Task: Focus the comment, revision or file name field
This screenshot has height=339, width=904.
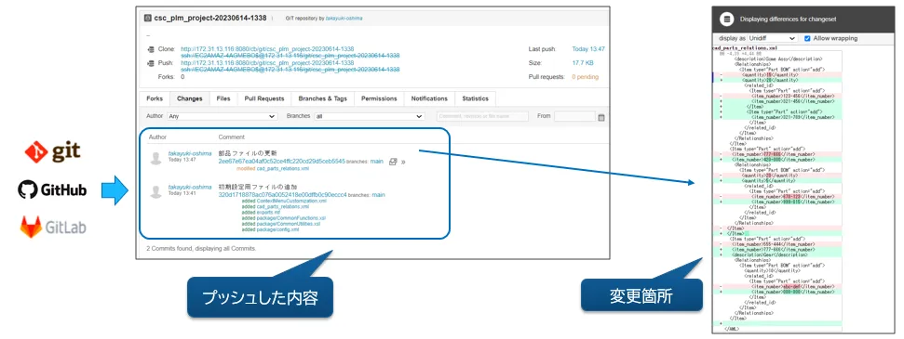Action: click(x=482, y=116)
